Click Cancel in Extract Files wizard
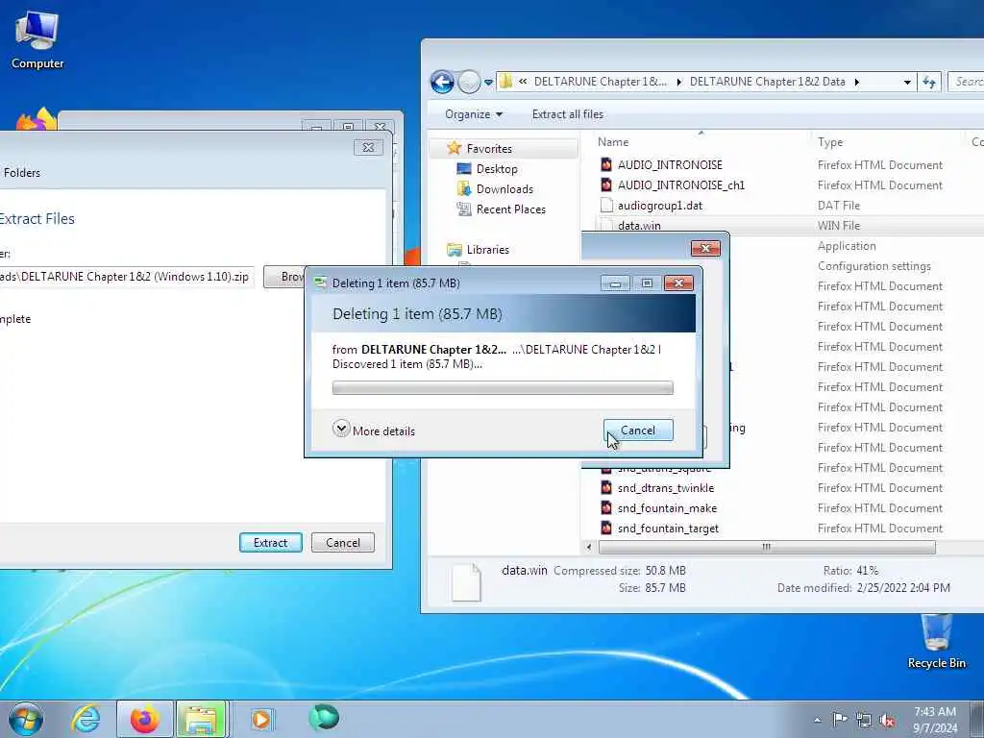984x738 pixels. coord(343,542)
